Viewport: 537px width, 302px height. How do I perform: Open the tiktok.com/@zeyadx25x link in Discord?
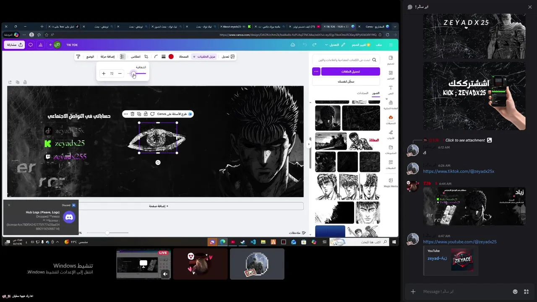click(x=459, y=171)
